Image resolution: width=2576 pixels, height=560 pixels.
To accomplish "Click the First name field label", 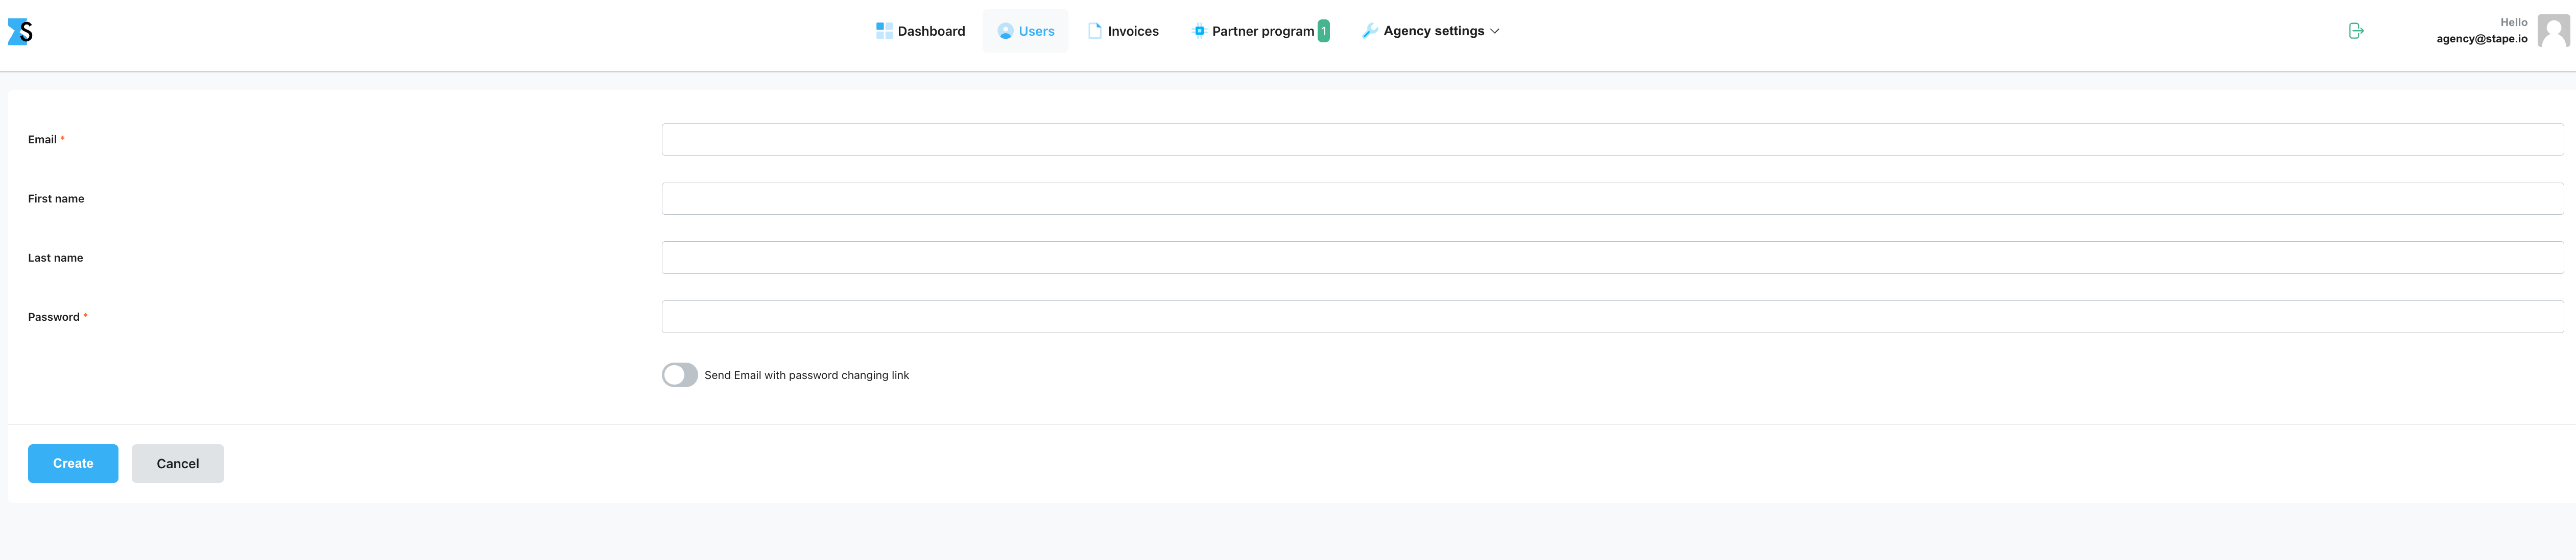I will [56, 198].
